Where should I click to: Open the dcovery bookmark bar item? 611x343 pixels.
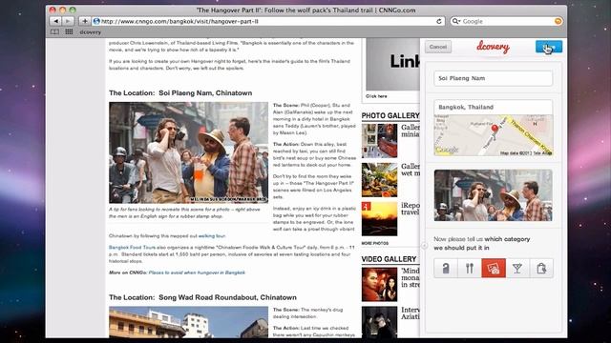90,32
